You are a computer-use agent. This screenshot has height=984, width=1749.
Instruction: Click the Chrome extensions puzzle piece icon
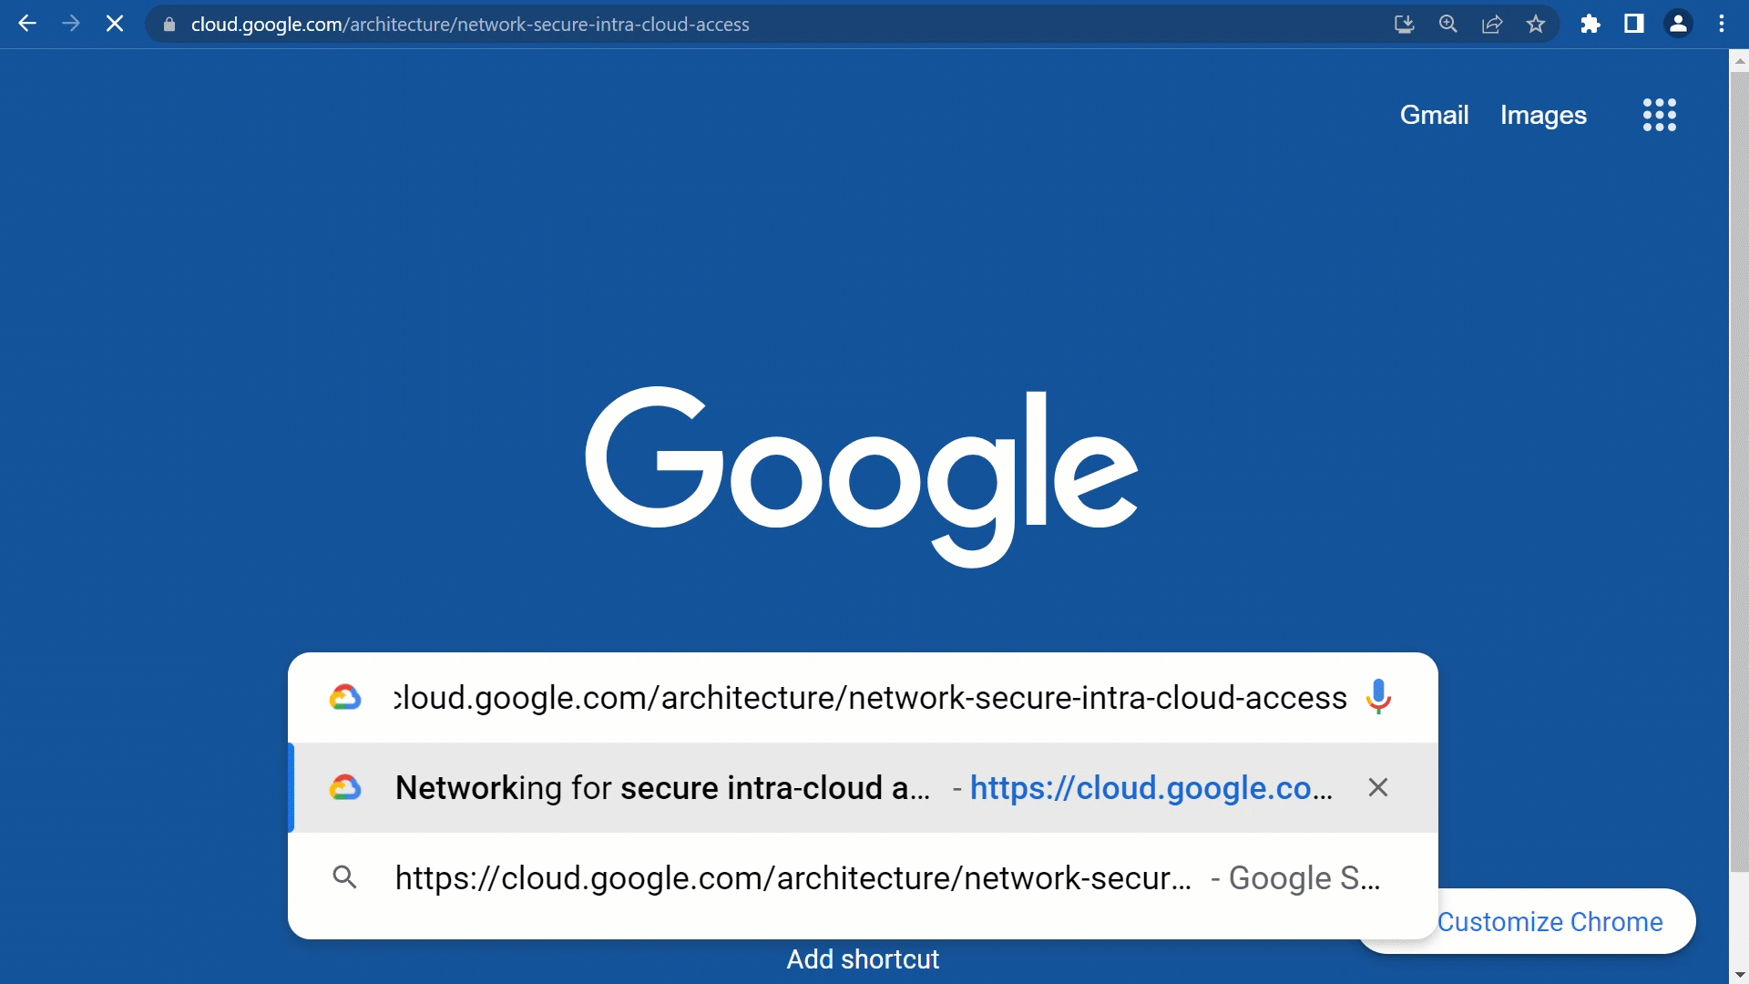click(1590, 24)
